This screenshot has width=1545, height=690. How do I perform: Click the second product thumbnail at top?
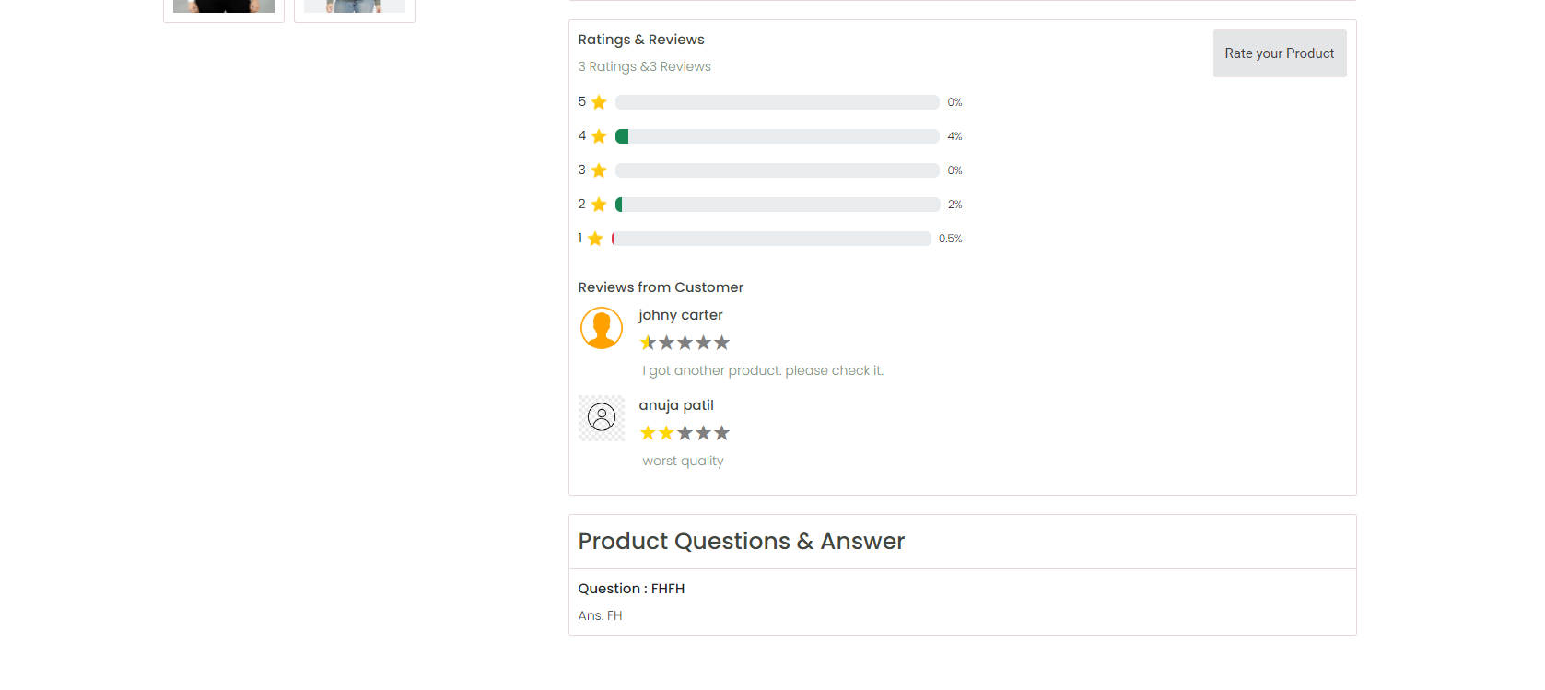[355, 9]
